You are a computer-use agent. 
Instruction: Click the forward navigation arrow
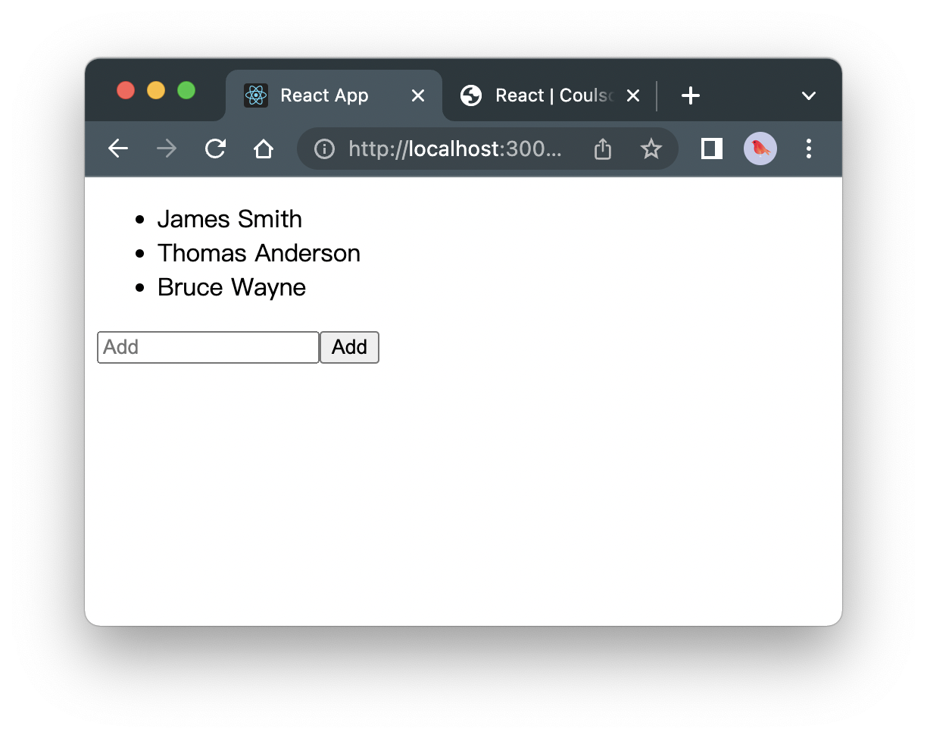coord(166,149)
